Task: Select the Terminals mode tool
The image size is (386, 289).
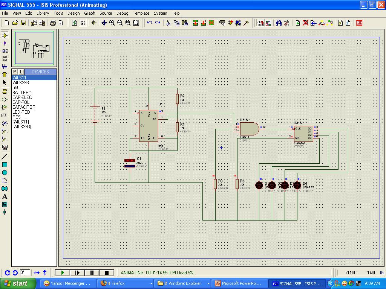Action: point(5,91)
